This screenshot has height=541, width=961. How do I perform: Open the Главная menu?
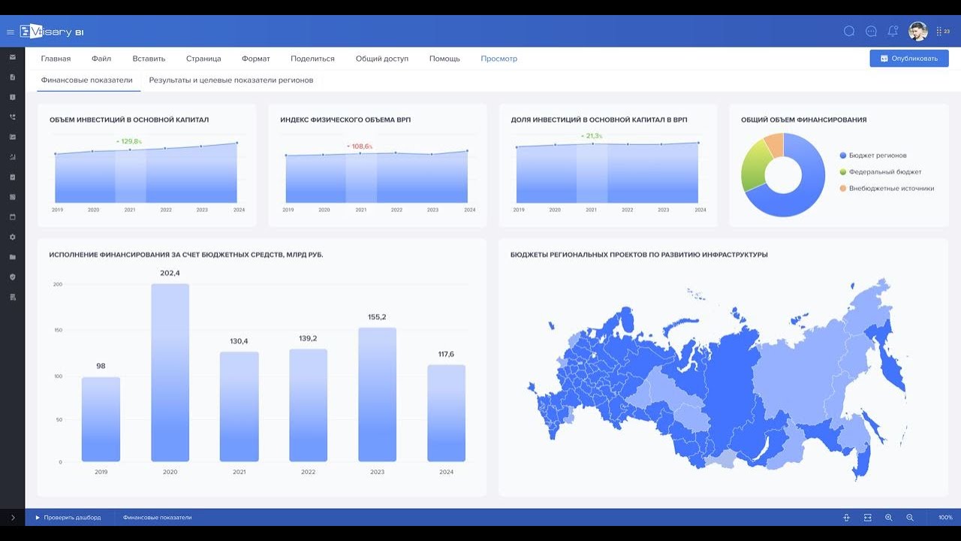56,59
